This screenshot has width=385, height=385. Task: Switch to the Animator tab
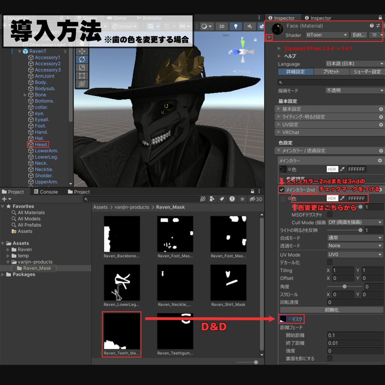coord(149,18)
